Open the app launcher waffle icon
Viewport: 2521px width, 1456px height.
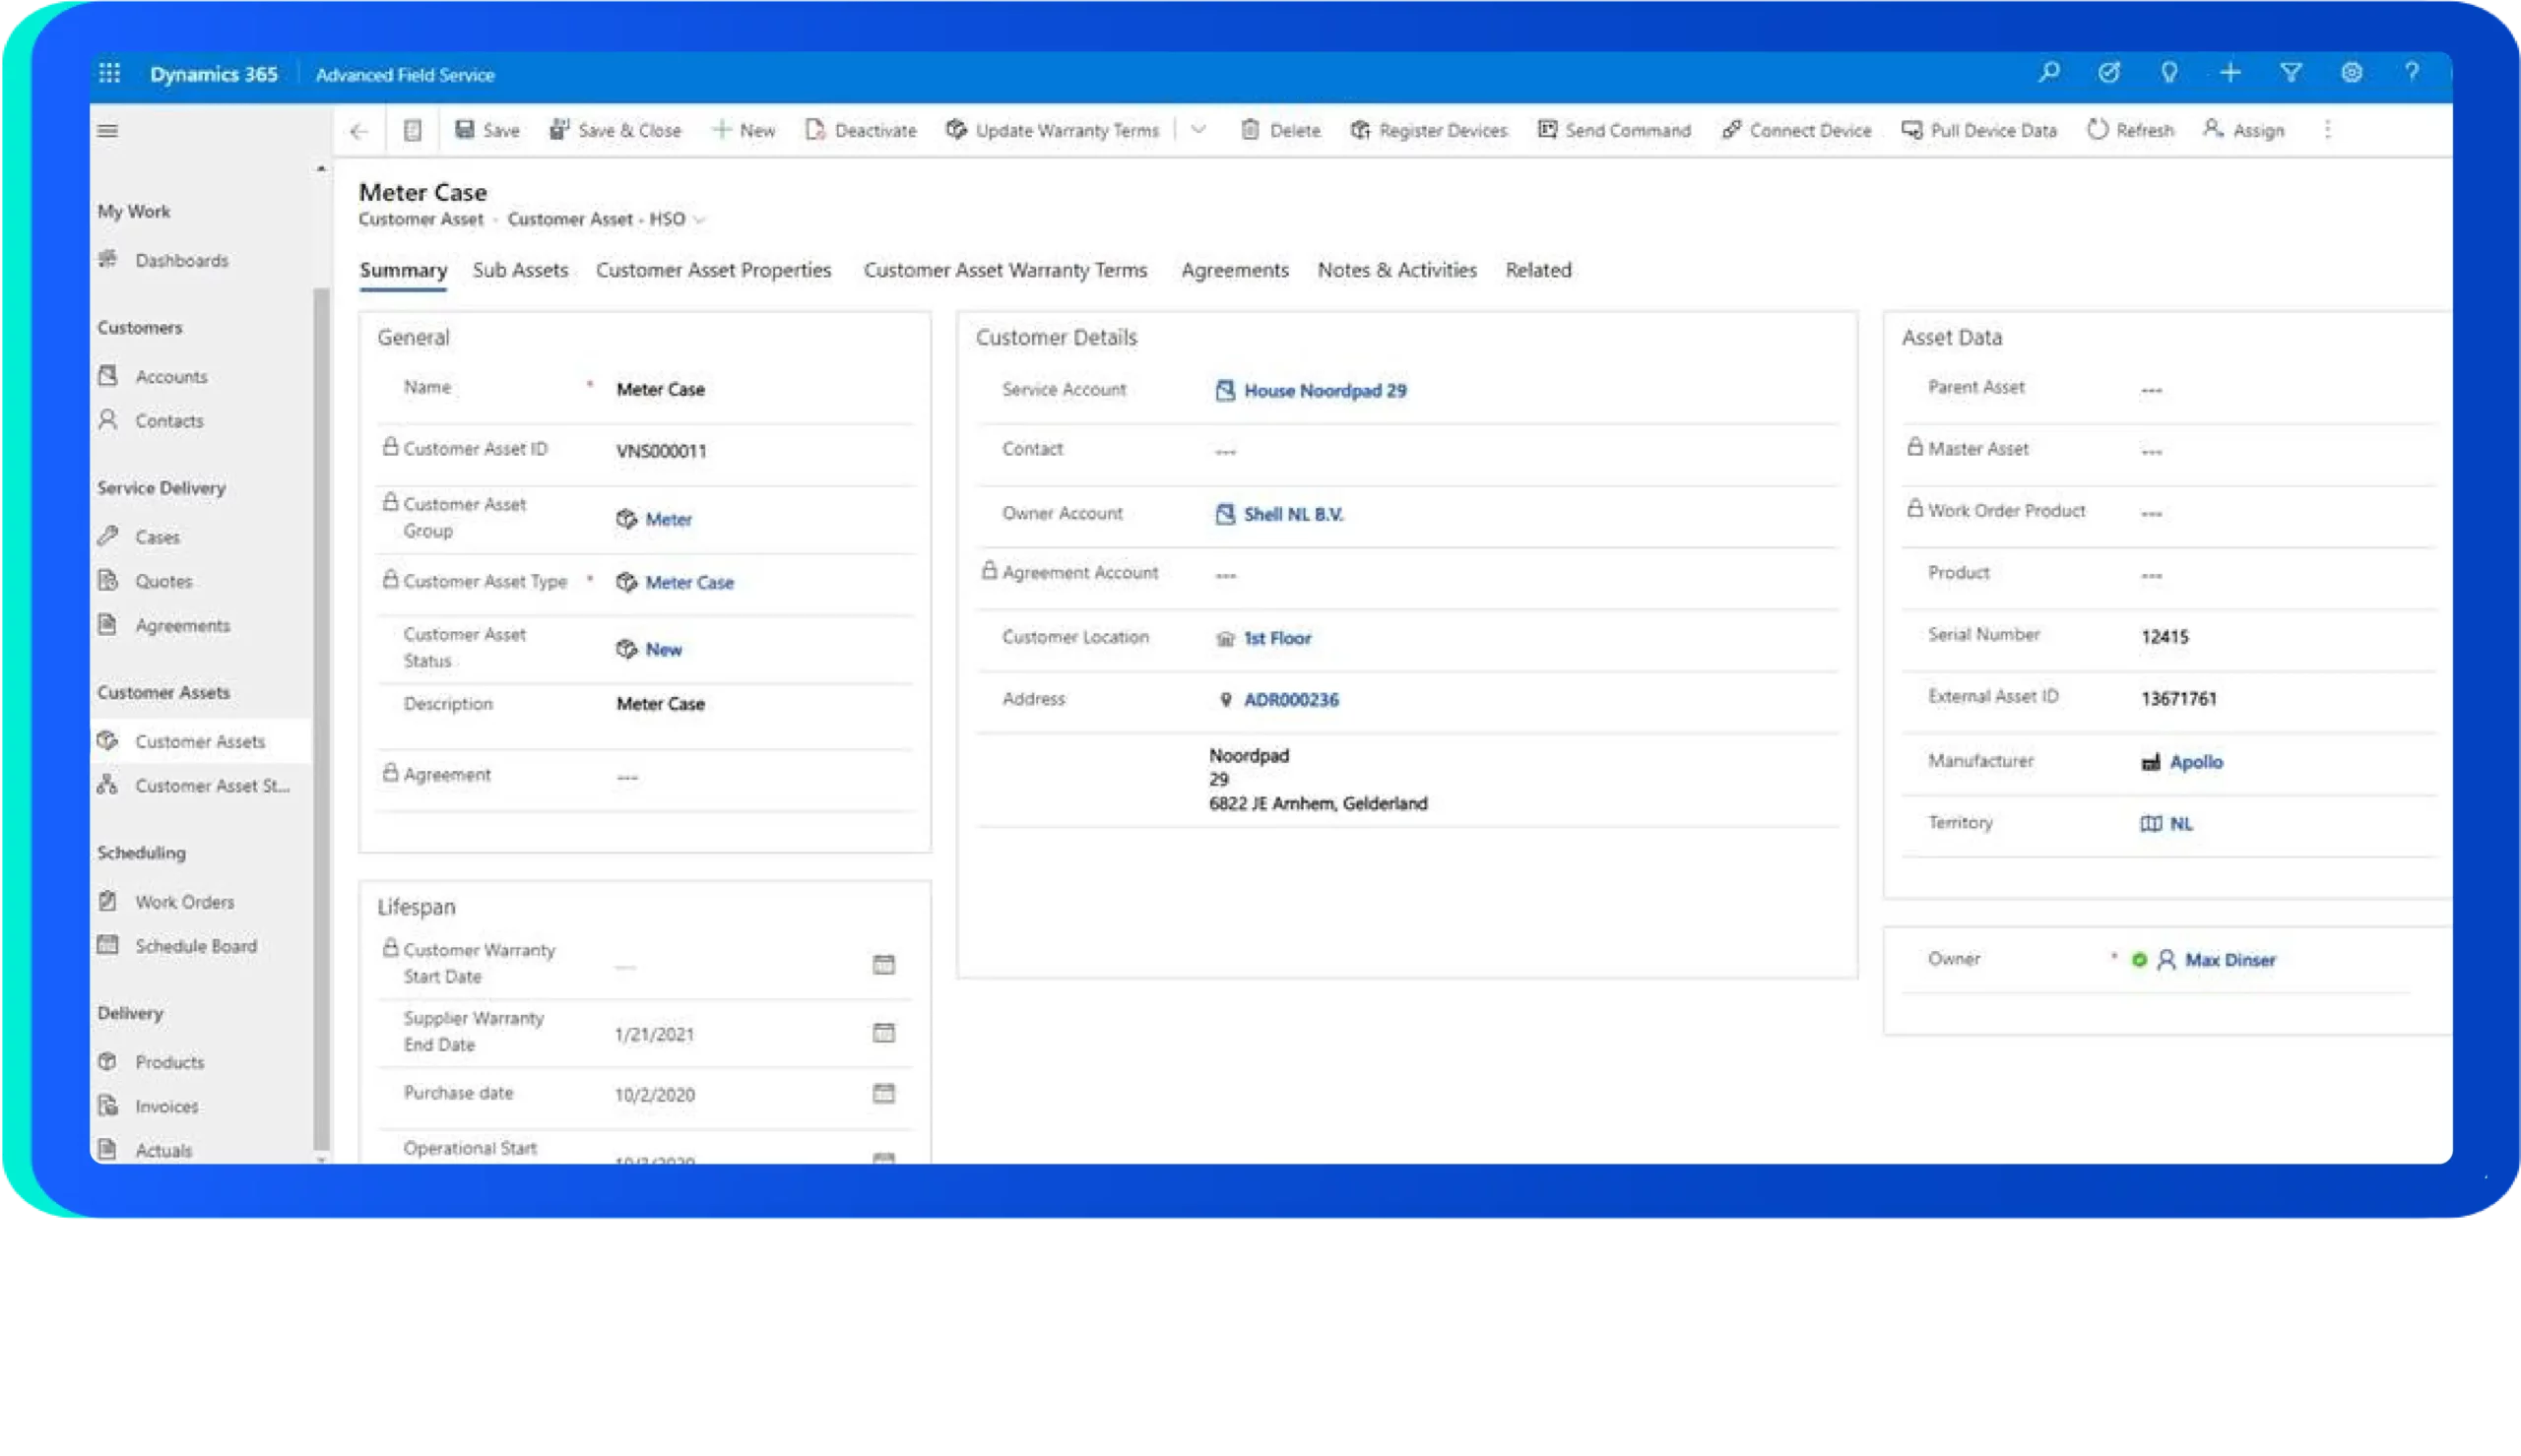tap(110, 73)
